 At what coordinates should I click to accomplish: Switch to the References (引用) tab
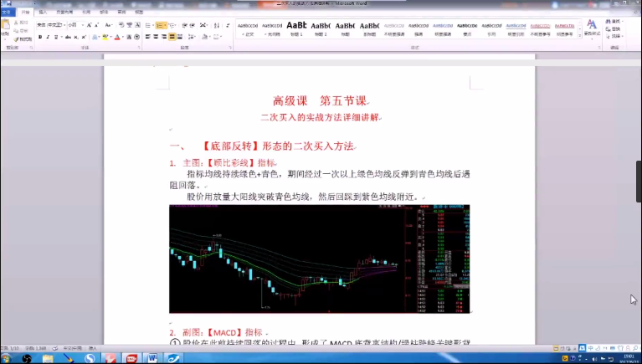[86, 12]
